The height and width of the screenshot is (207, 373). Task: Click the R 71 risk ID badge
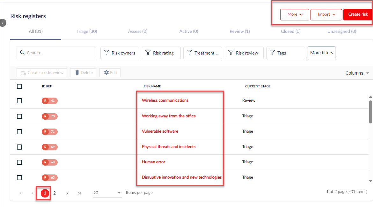tap(50, 132)
